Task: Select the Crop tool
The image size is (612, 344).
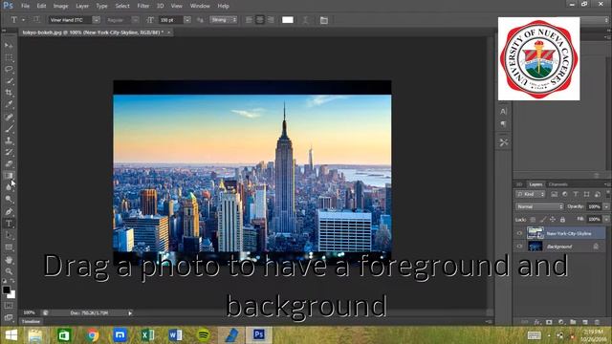Action: [9, 93]
